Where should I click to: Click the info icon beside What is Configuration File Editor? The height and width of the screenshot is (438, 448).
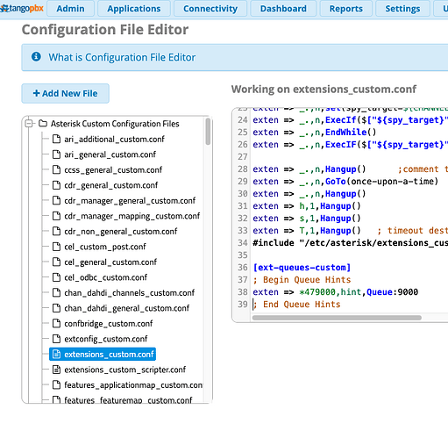tap(36, 56)
